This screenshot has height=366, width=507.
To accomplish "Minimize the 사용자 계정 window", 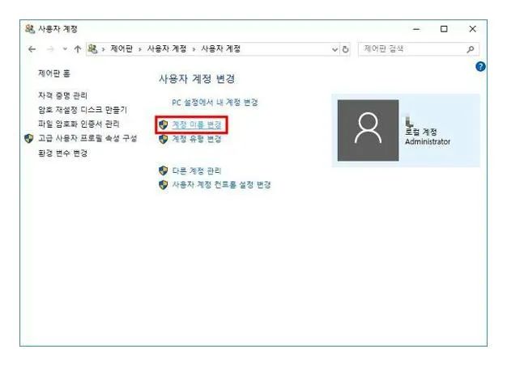I will pyautogui.click(x=416, y=29).
